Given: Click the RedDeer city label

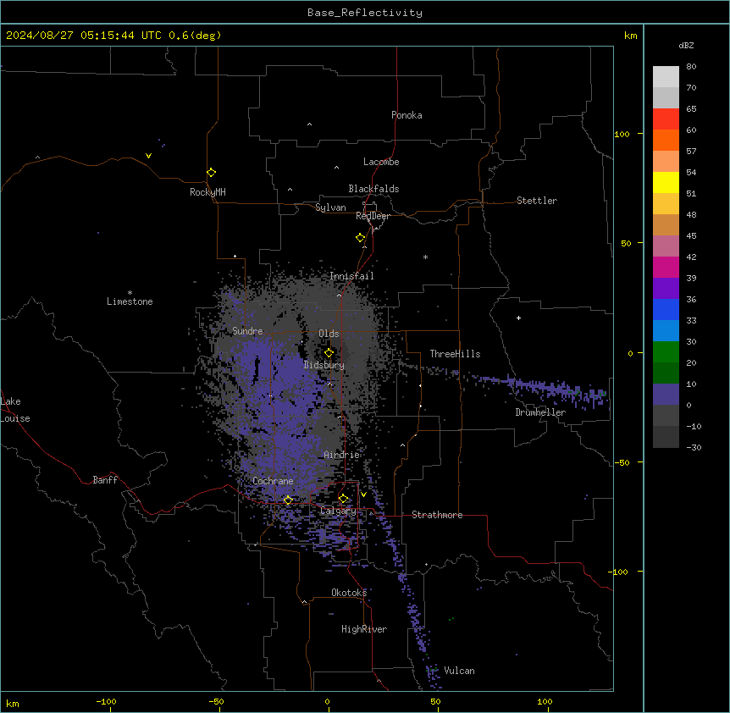Looking at the screenshot, I should pos(373,216).
